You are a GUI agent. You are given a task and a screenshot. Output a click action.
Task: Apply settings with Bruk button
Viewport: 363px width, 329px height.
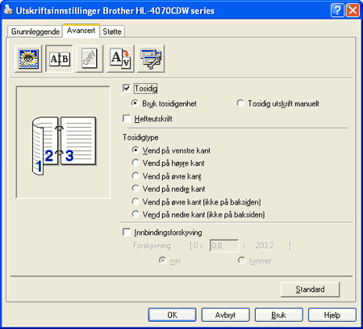[x=278, y=314]
